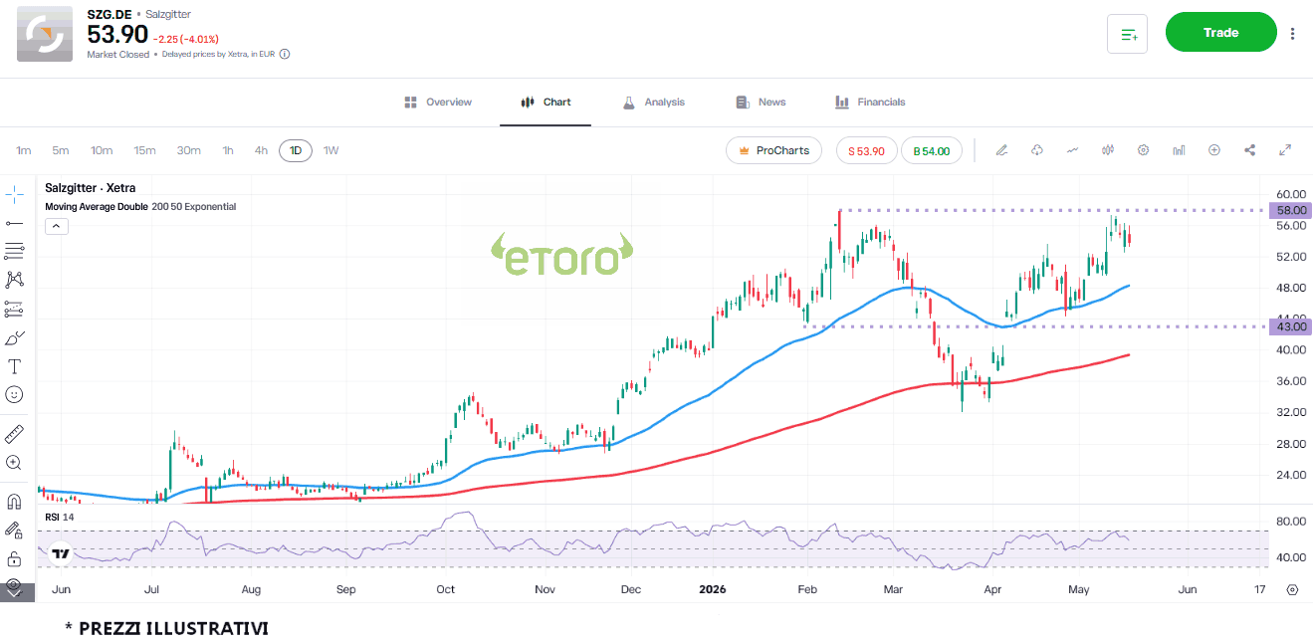
Task: Toggle lock all drawings padlock
Action: point(14,558)
